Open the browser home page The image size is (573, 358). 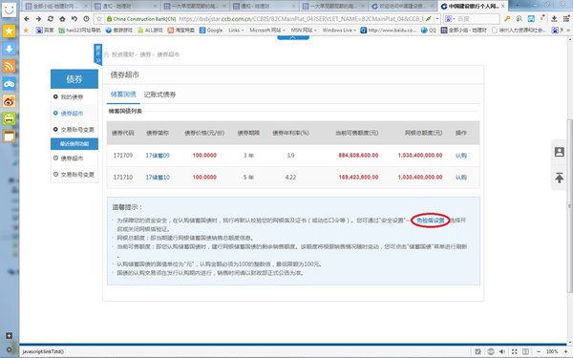point(62,19)
